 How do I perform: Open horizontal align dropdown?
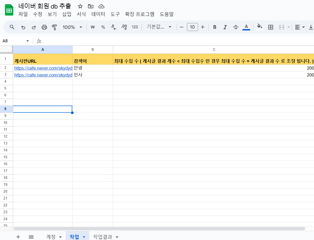pyautogui.click(x=300, y=27)
